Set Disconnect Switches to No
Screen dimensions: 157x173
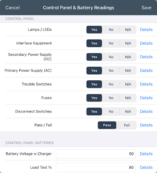[x=111, y=112]
